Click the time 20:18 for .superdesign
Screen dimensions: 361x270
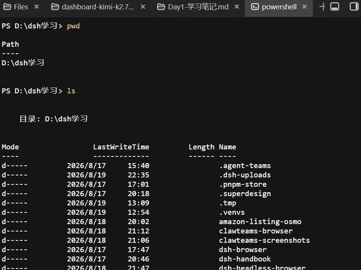tap(139, 194)
